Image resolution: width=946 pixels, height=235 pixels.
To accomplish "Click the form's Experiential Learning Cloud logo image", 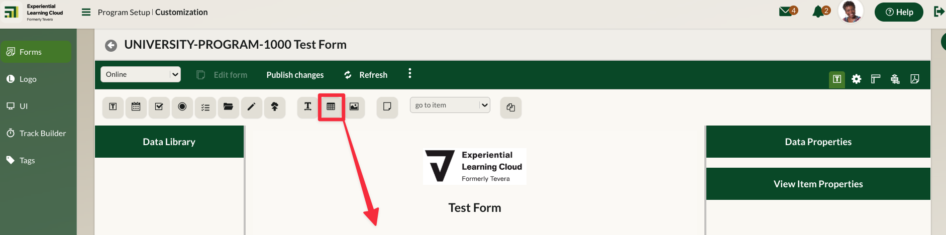I will pyautogui.click(x=475, y=166).
